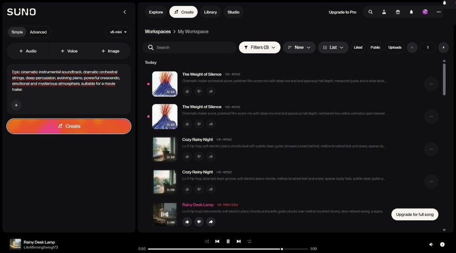Screen dimensions: 456x253
Task: Open the labs flask icon
Action: point(384,12)
